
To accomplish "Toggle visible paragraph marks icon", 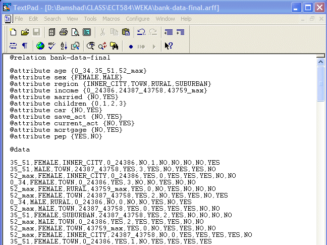I will 25,46.
